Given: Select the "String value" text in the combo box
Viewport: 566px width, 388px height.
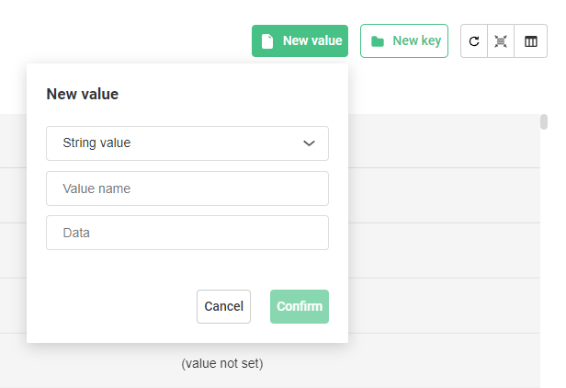Looking at the screenshot, I should pos(96,143).
